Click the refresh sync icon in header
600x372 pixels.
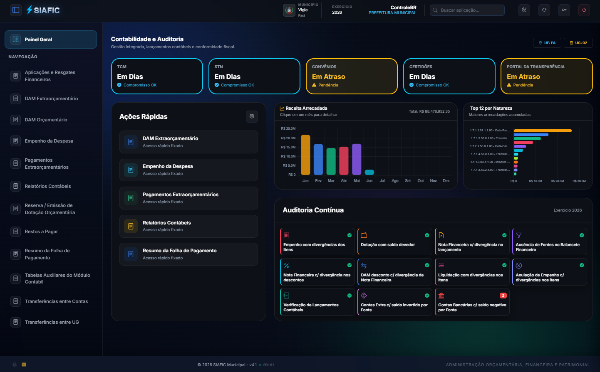[544, 10]
